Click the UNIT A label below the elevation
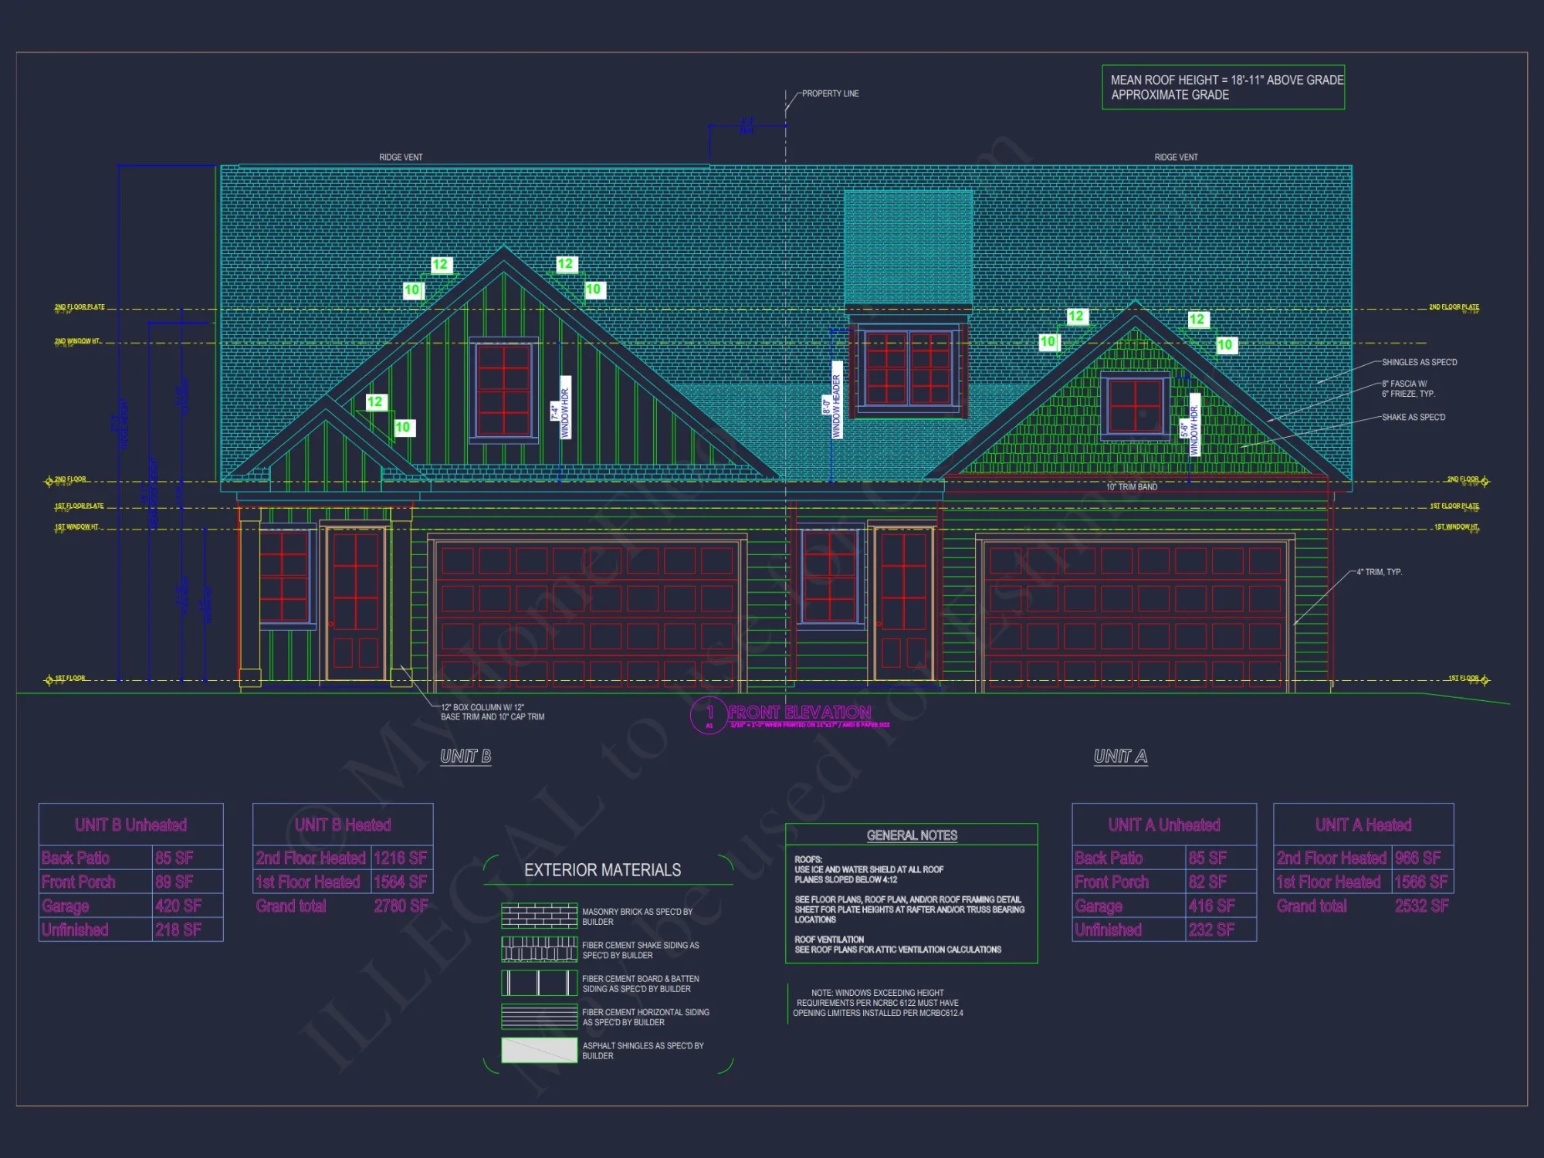This screenshot has height=1158, width=1544. (1119, 757)
